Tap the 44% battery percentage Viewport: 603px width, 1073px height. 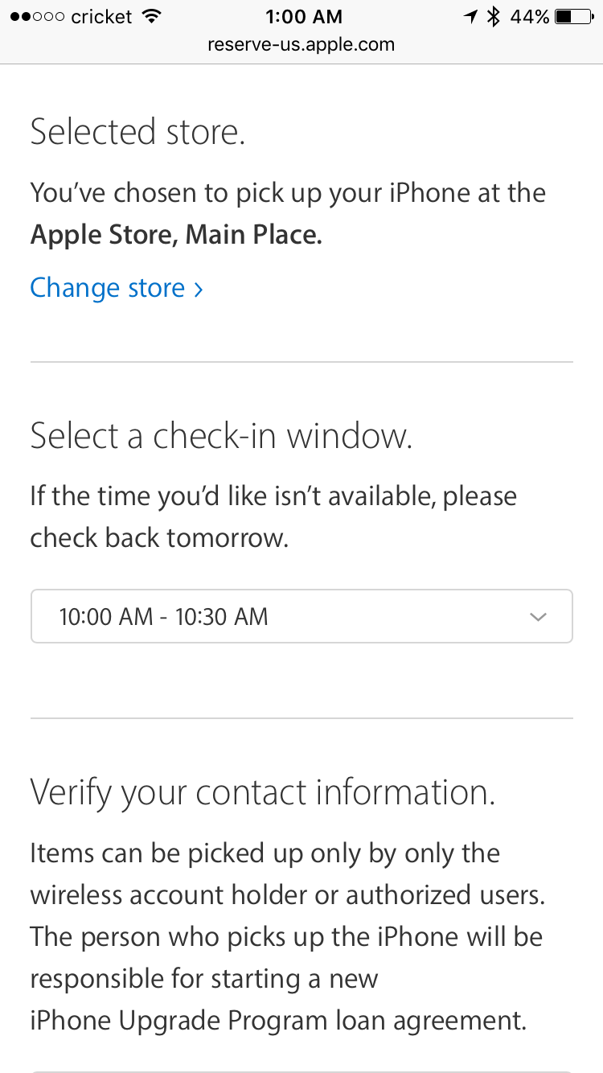click(x=530, y=16)
